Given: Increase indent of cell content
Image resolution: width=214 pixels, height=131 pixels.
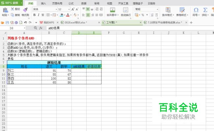Looking at the screenshot, I should 101,9.
